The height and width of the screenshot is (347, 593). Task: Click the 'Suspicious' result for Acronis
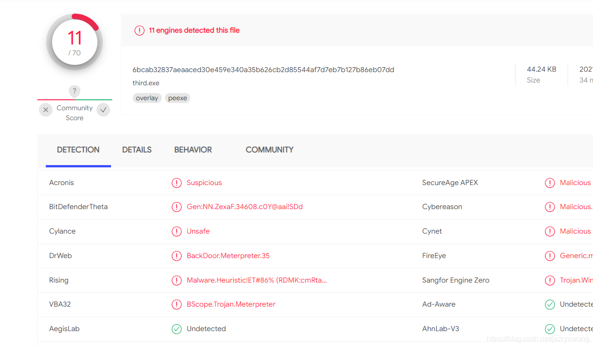204,183
